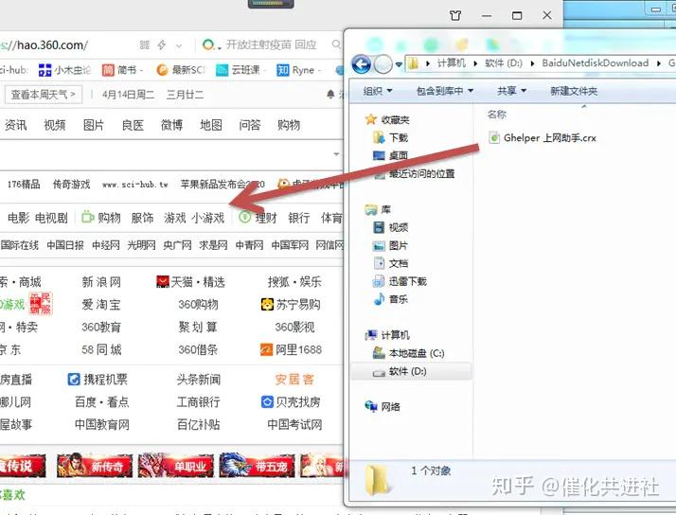Select the 良医 search tab
This screenshot has width=676, height=515.
(133, 125)
